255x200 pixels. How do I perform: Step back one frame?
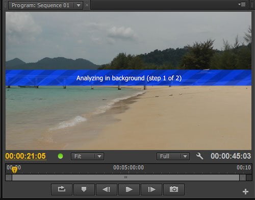[107, 189]
